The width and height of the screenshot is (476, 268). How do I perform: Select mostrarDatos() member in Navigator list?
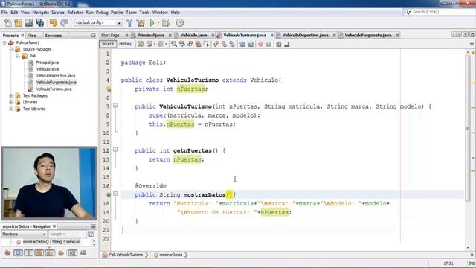(51, 242)
